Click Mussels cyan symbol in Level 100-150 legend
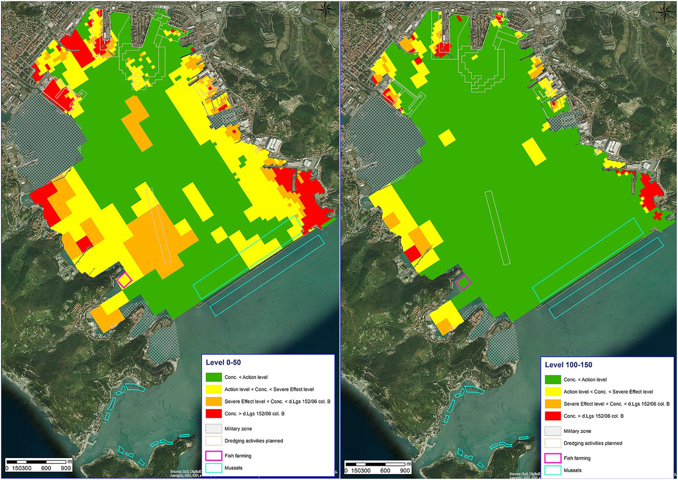Screen dimensions: 678x480 pos(553,470)
